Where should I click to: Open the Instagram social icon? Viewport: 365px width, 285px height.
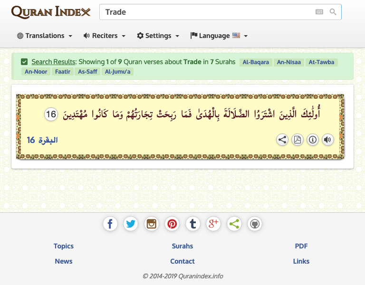click(x=151, y=224)
